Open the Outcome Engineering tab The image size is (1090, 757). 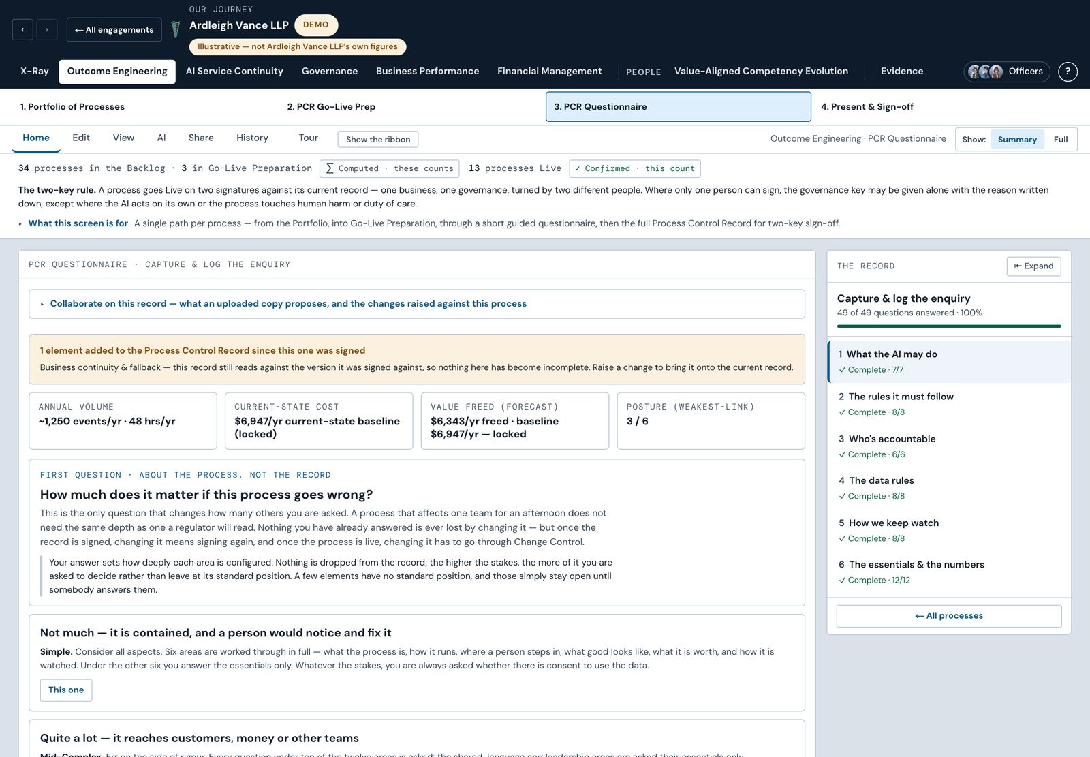coord(117,72)
